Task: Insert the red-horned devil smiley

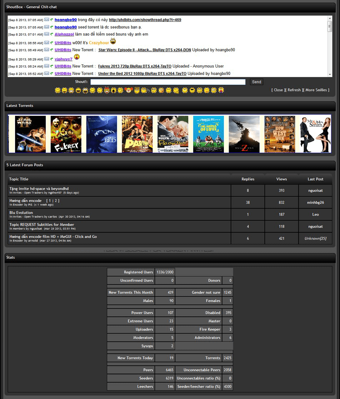Action: [x=107, y=90]
